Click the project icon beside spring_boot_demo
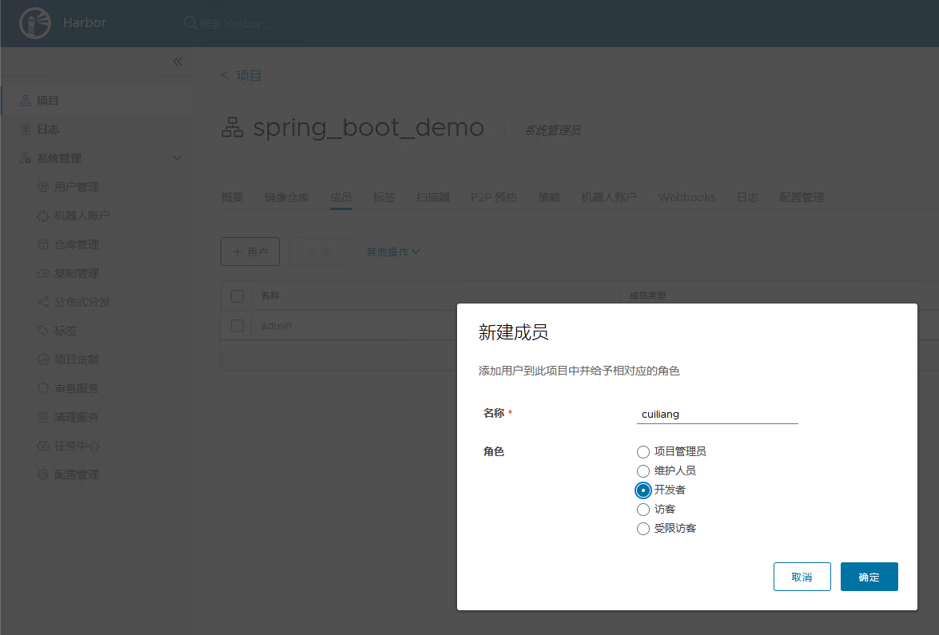This screenshot has width=939, height=635. tap(233, 127)
